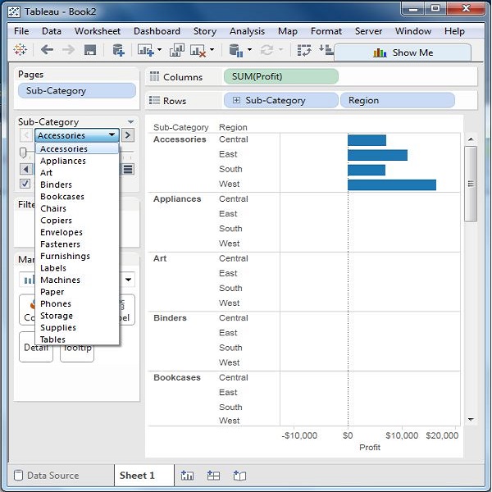Image resolution: width=492 pixels, height=492 pixels.
Task: Click the Show Me button
Action: (x=403, y=52)
